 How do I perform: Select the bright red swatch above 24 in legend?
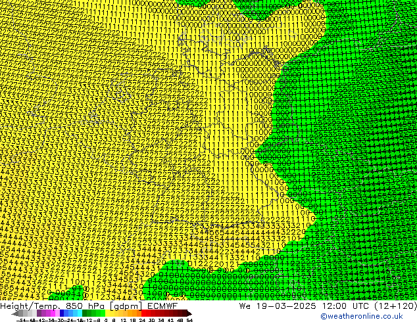coord(143,313)
